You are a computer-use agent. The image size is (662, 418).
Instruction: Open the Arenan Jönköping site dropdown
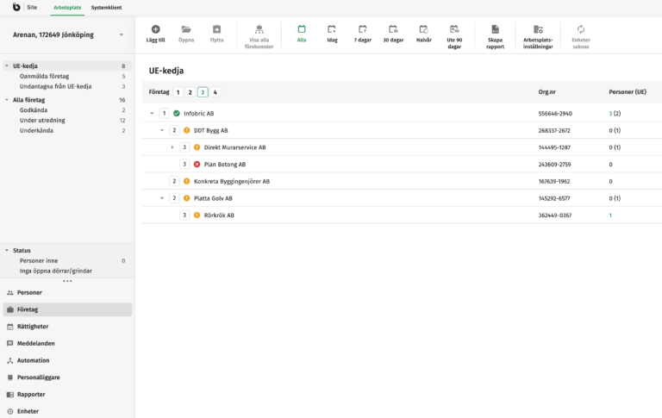click(121, 35)
